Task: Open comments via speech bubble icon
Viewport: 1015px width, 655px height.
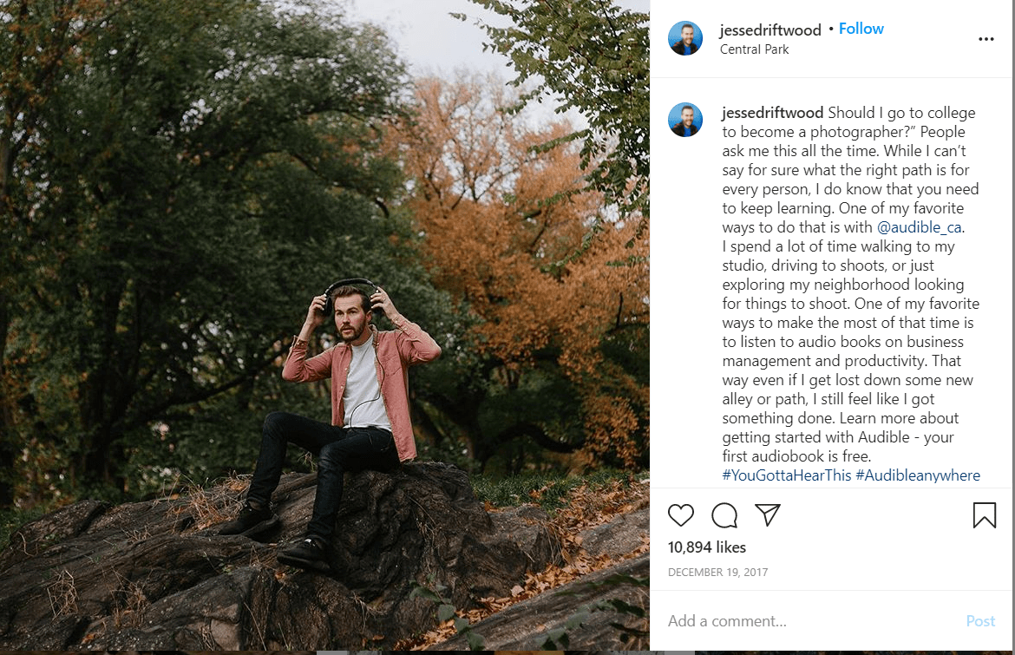Action: (x=724, y=515)
